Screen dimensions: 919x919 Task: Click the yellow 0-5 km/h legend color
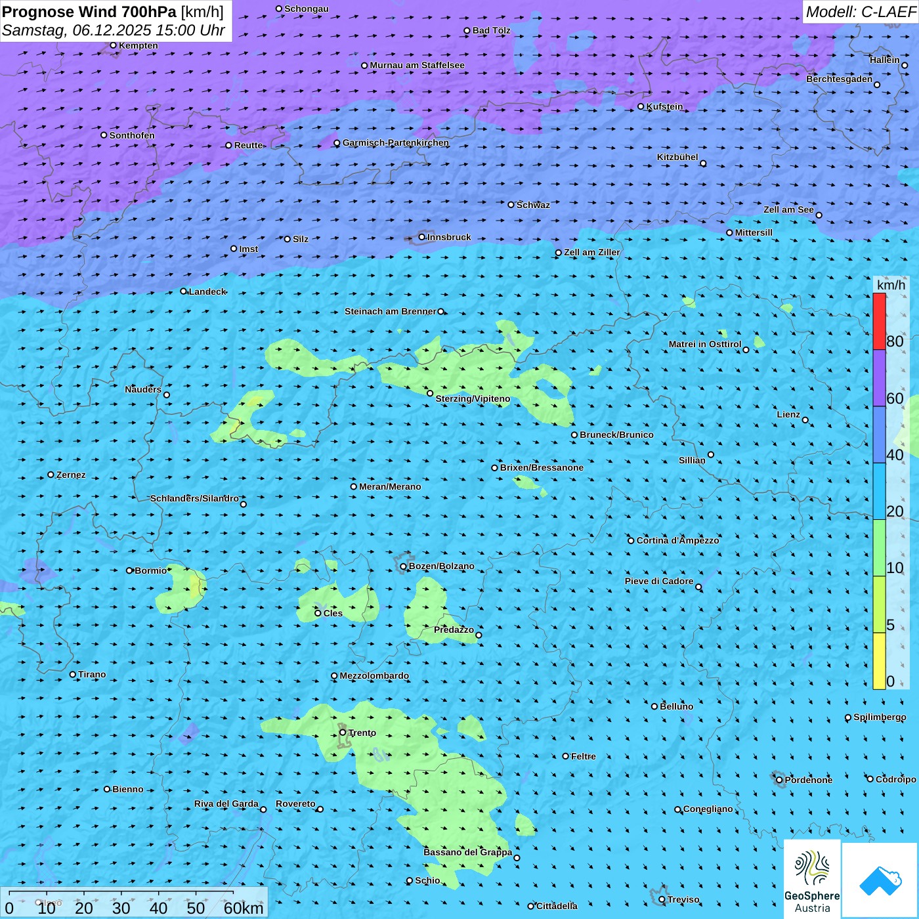click(879, 660)
